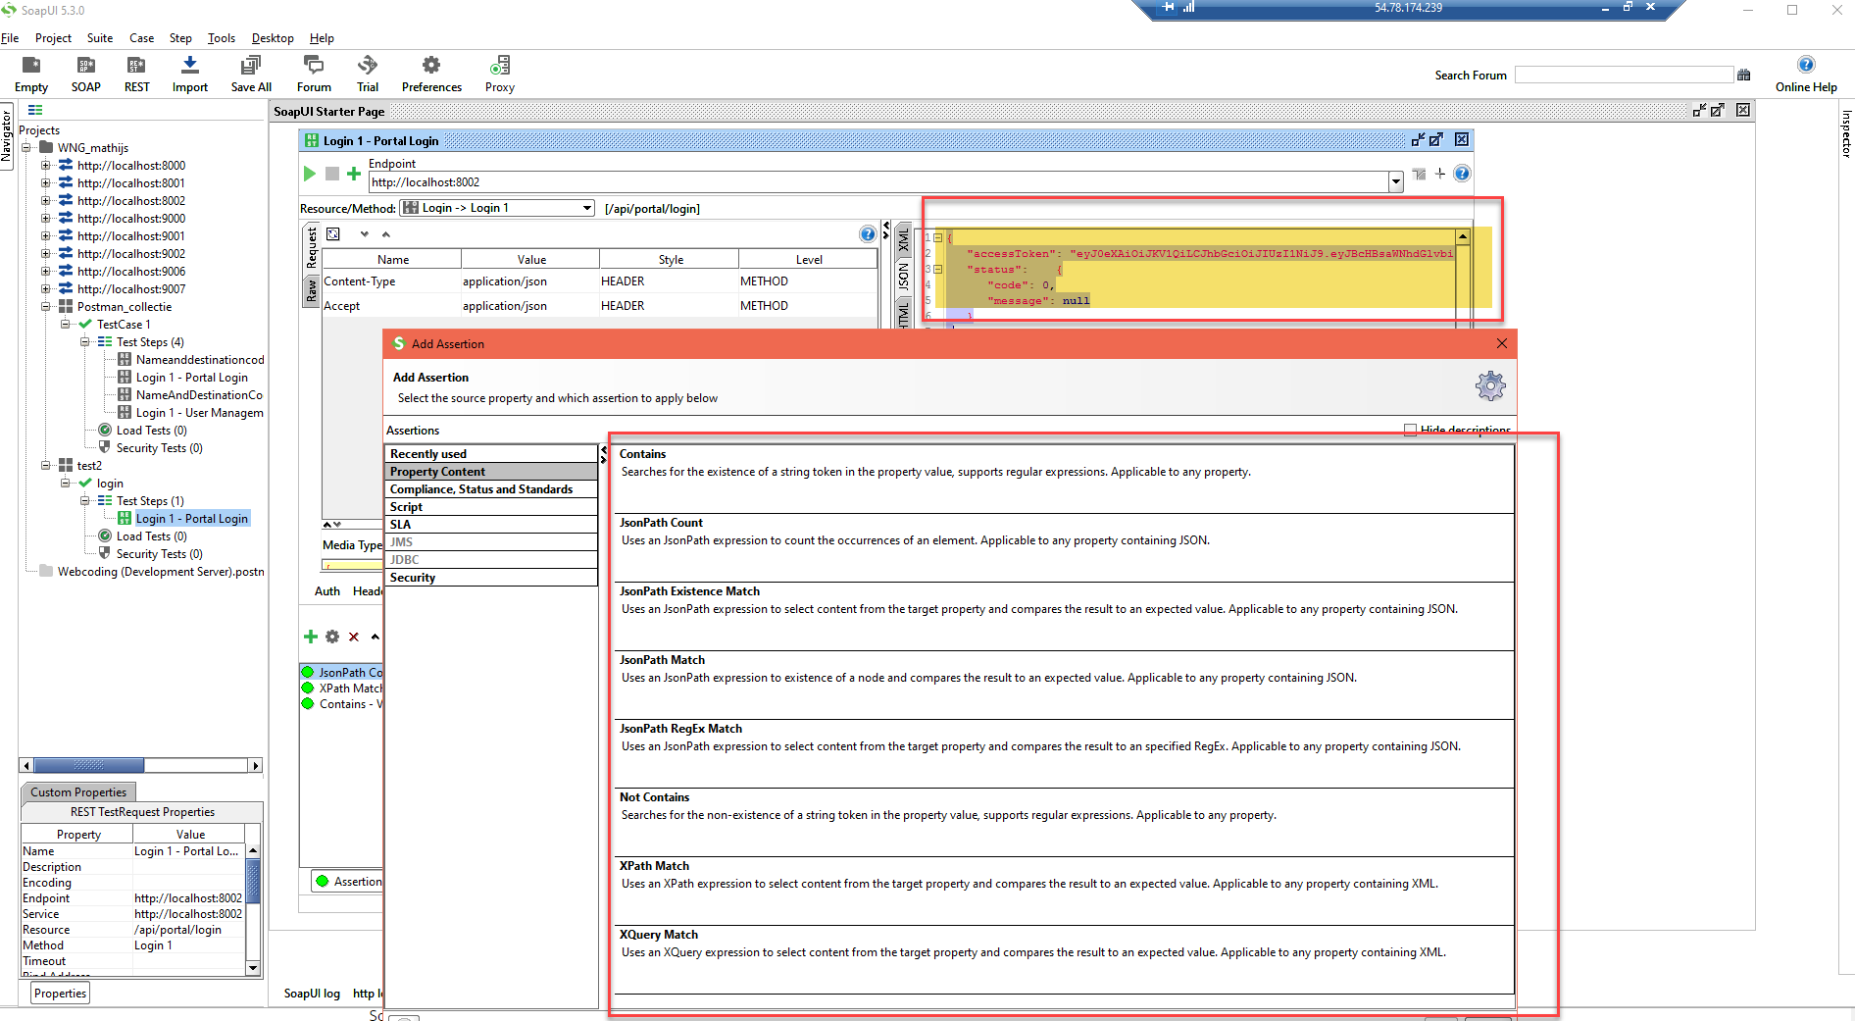This screenshot has width=1855, height=1021.
Task: Open the Tools menu
Action: (221, 38)
